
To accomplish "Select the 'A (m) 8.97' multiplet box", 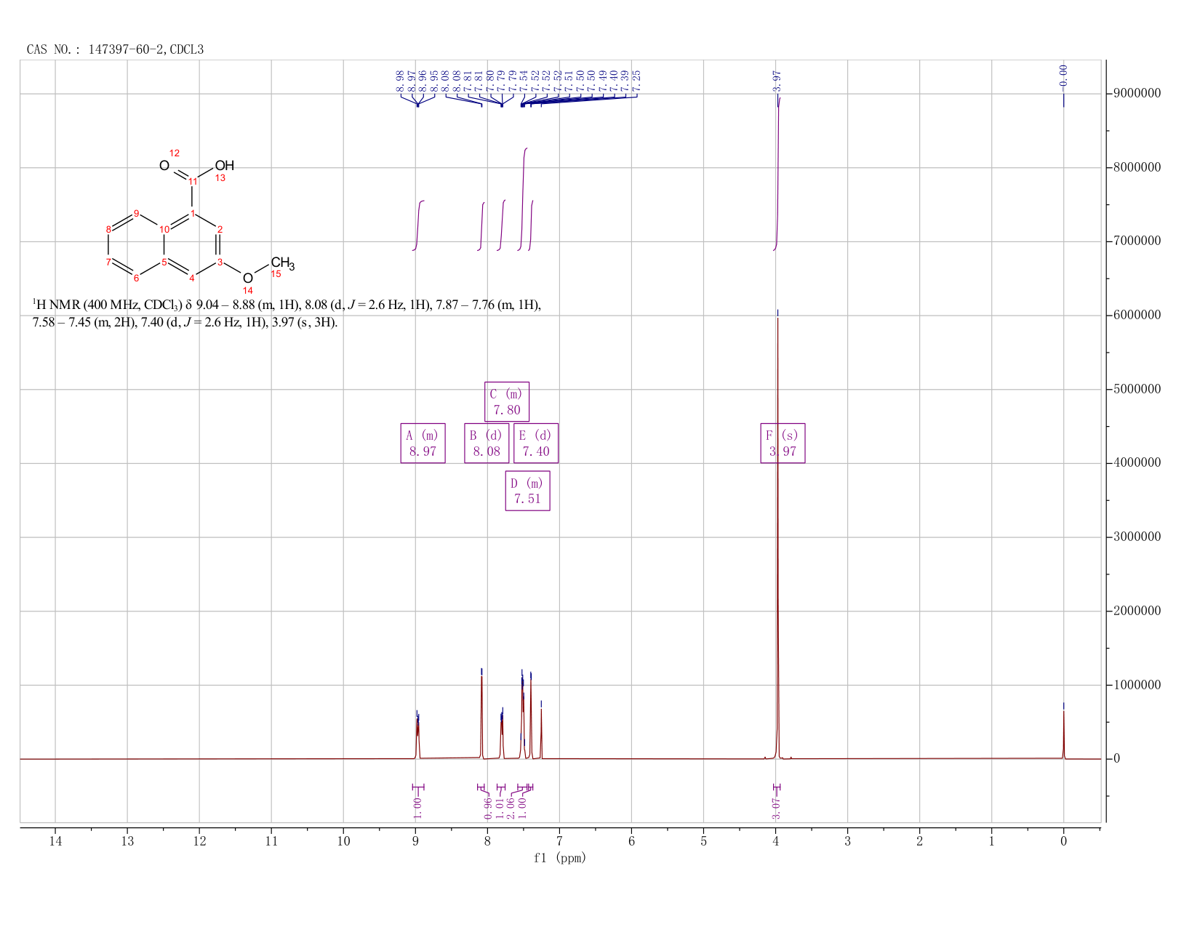I will click(423, 444).
